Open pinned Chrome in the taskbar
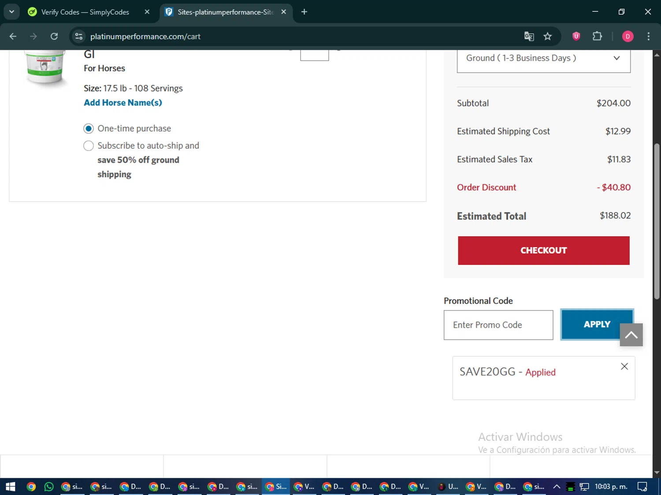 [x=31, y=487]
